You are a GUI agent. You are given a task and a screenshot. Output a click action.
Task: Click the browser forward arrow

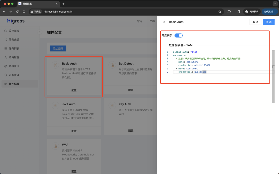pyautogui.click(x=11, y=12)
